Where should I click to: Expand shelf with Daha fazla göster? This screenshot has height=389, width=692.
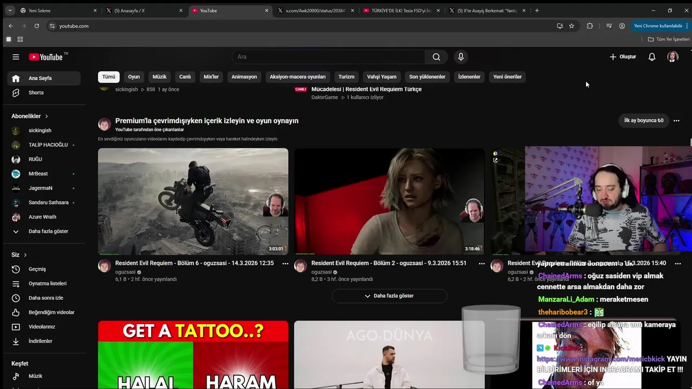coord(389,296)
